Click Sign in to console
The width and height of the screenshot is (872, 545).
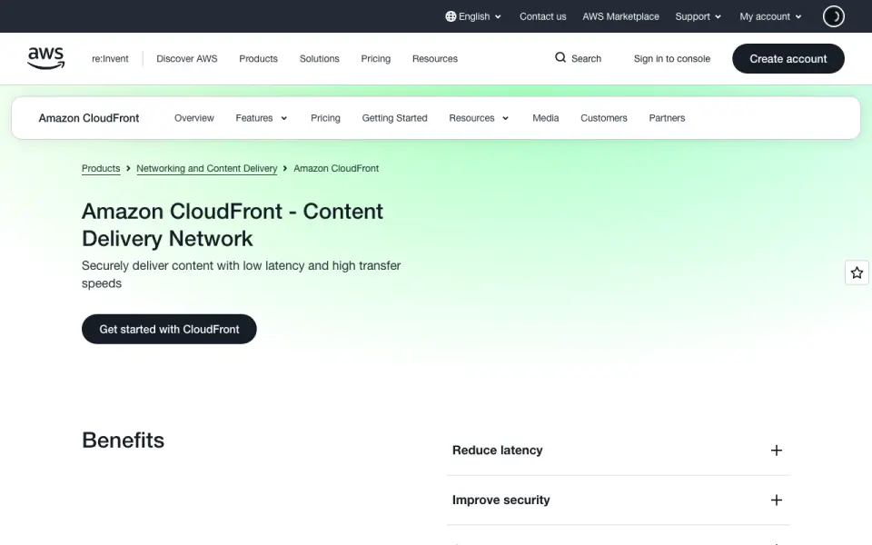click(x=672, y=58)
